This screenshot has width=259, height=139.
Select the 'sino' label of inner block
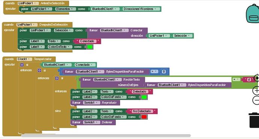(58, 111)
